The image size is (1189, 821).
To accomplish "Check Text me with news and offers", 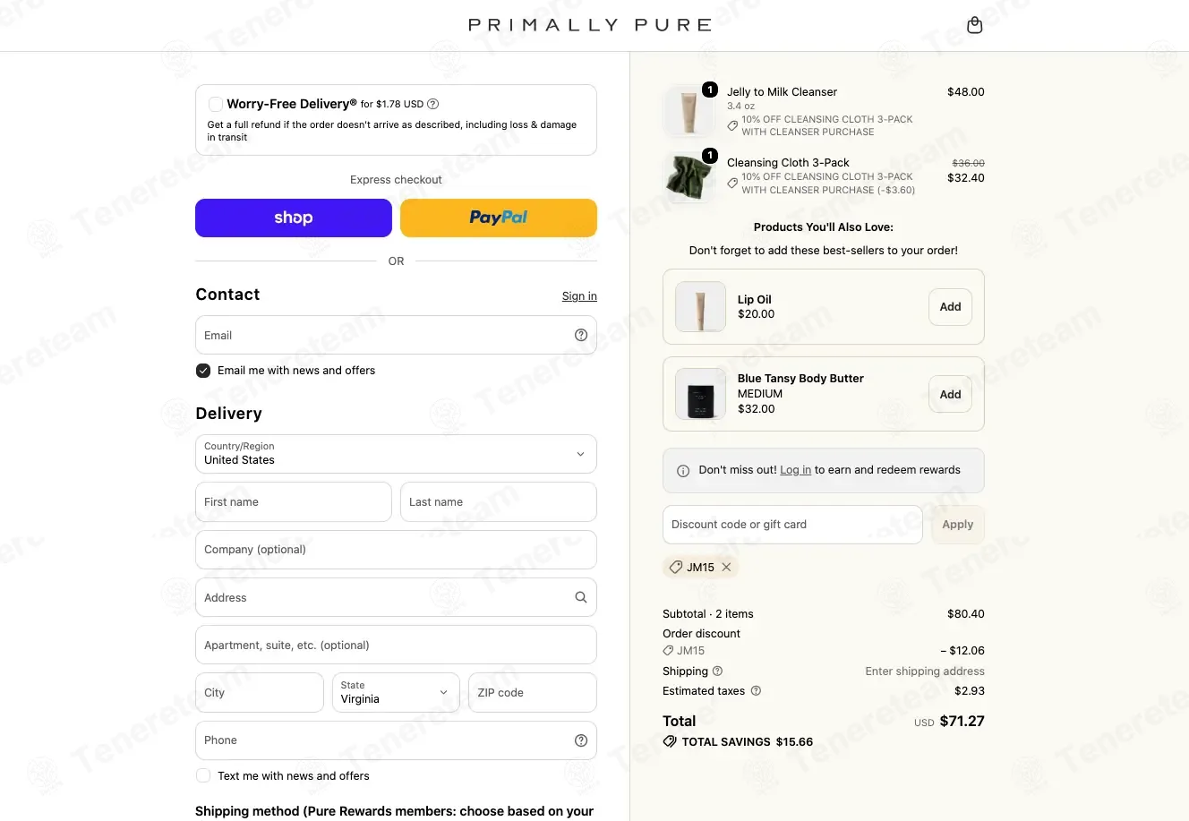I will [x=203, y=776].
